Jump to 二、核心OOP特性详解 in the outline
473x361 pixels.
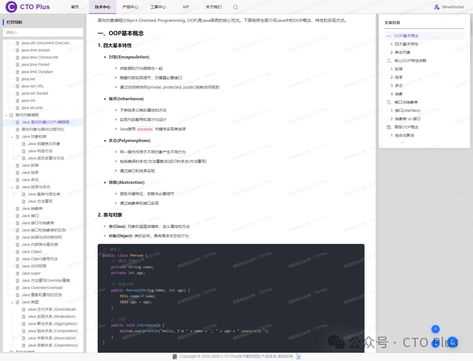(406, 60)
